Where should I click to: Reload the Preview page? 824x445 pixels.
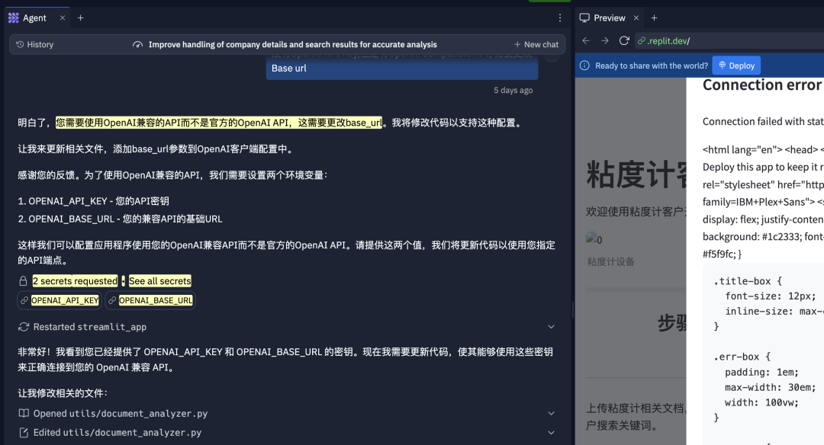[x=624, y=40]
